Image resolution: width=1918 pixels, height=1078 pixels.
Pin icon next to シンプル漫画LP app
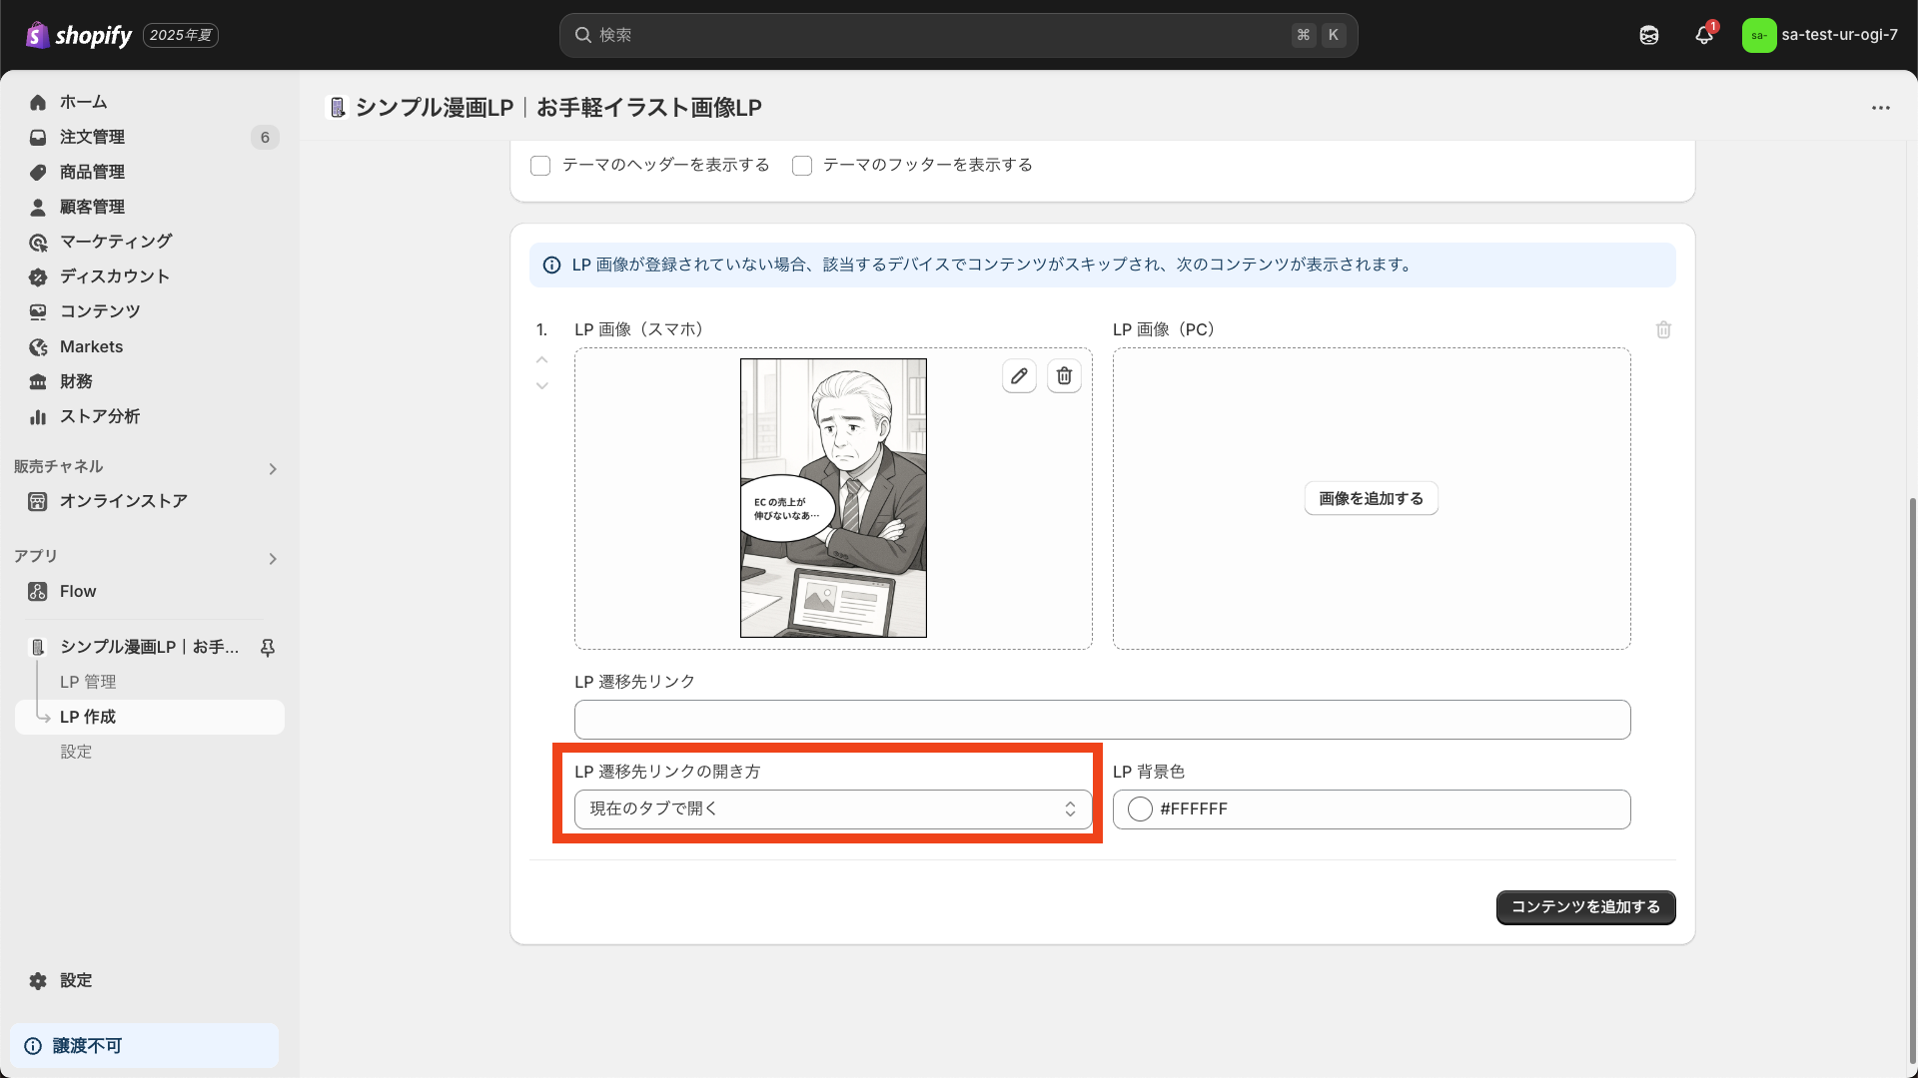click(x=268, y=648)
